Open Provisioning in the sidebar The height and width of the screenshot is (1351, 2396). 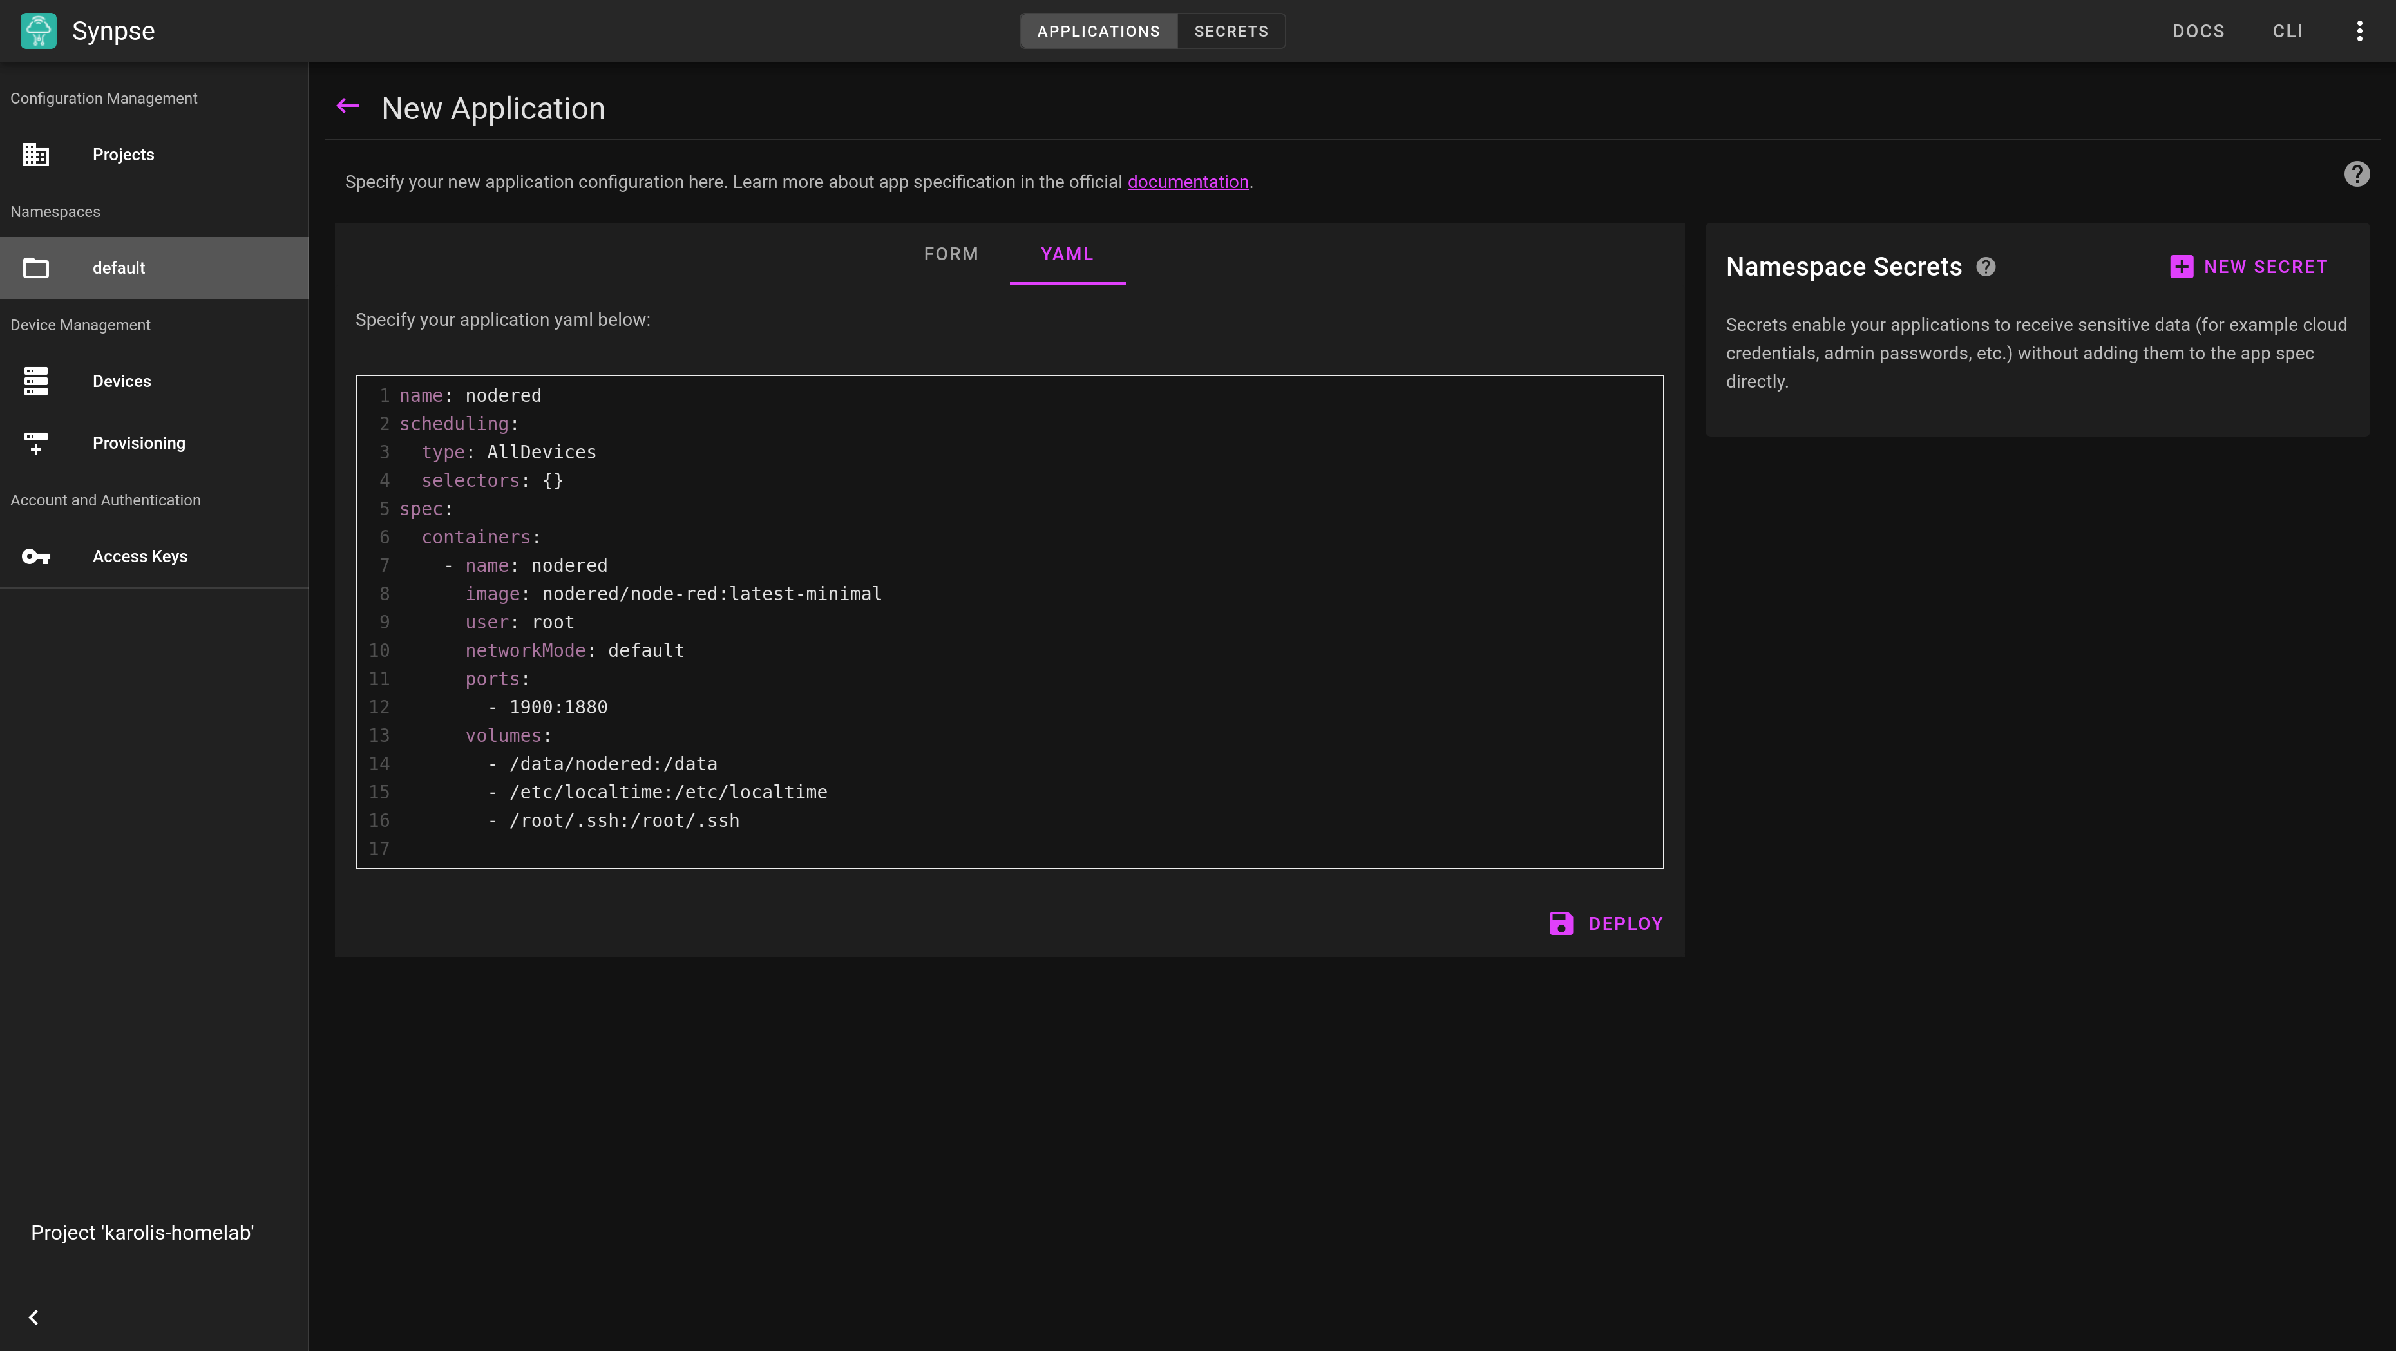[x=138, y=442]
